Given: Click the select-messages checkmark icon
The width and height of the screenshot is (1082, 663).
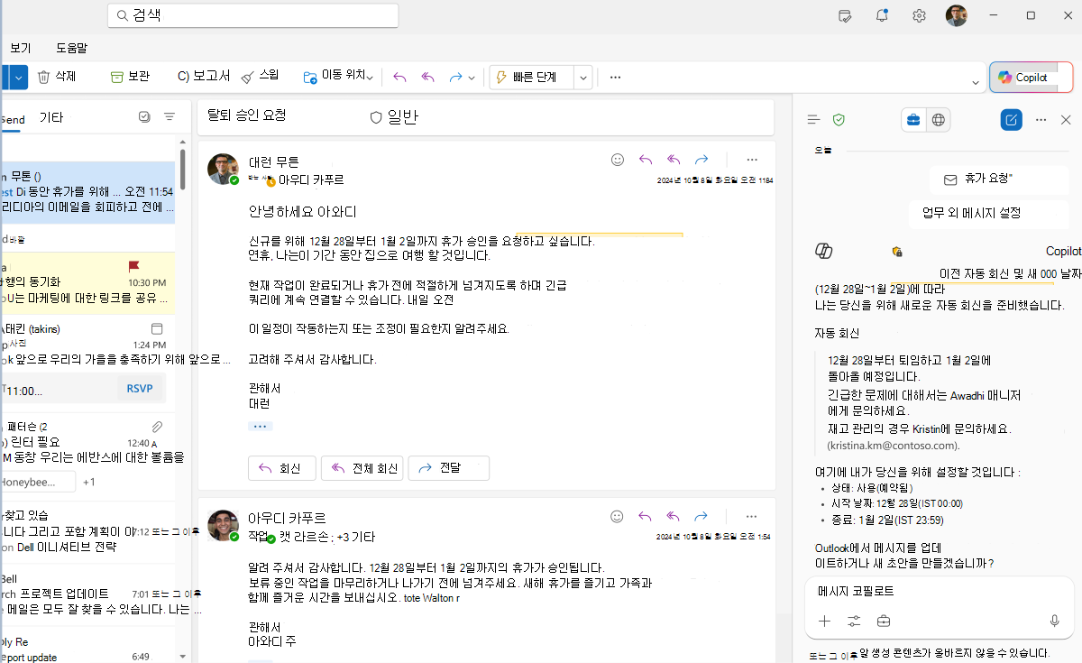Looking at the screenshot, I should click(144, 116).
